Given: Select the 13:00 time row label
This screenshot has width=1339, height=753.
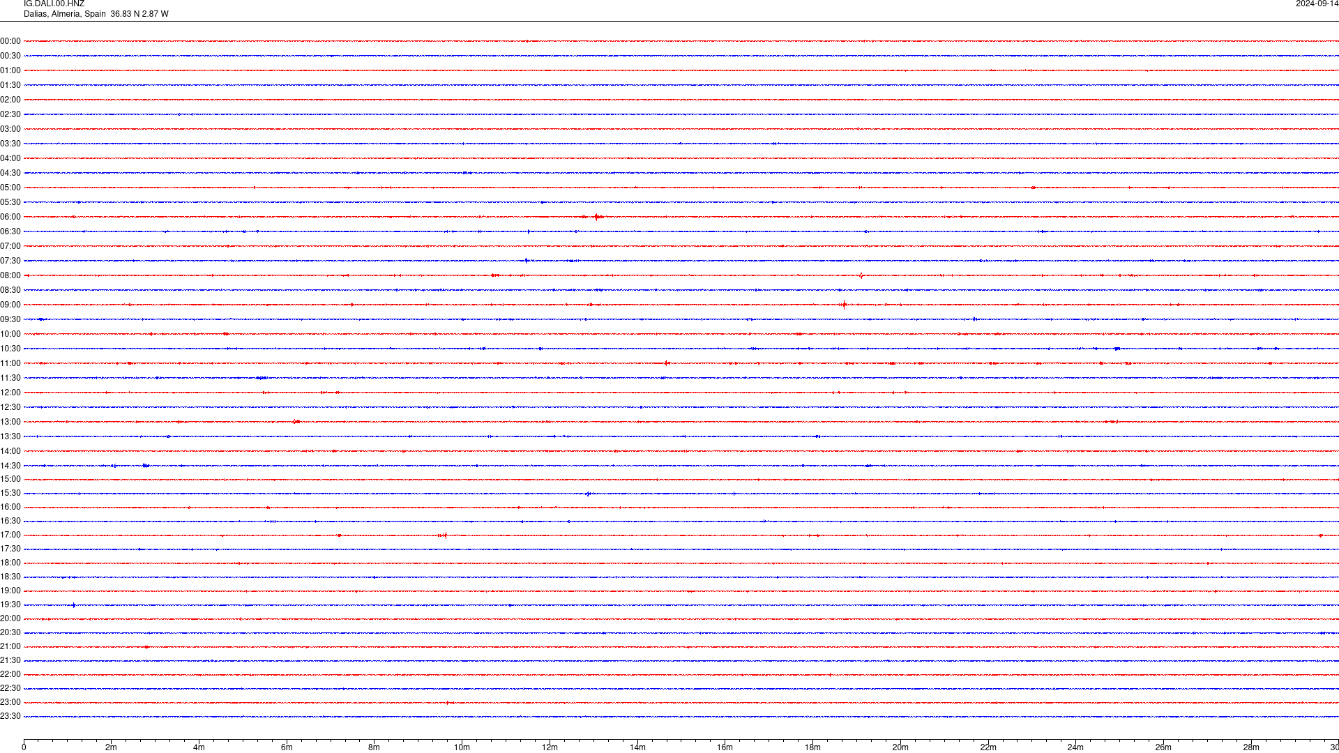Looking at the screenshot, I should pyautogui.click(x=10, y=422).
